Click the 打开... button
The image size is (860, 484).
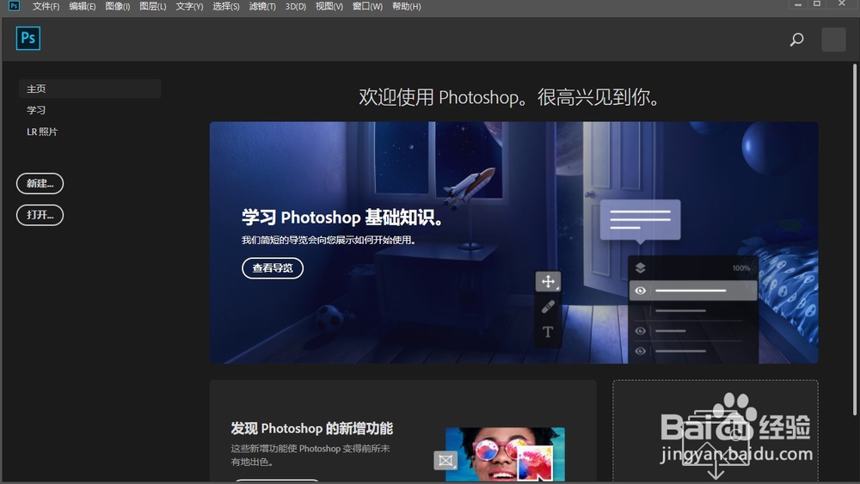(40, 215)
